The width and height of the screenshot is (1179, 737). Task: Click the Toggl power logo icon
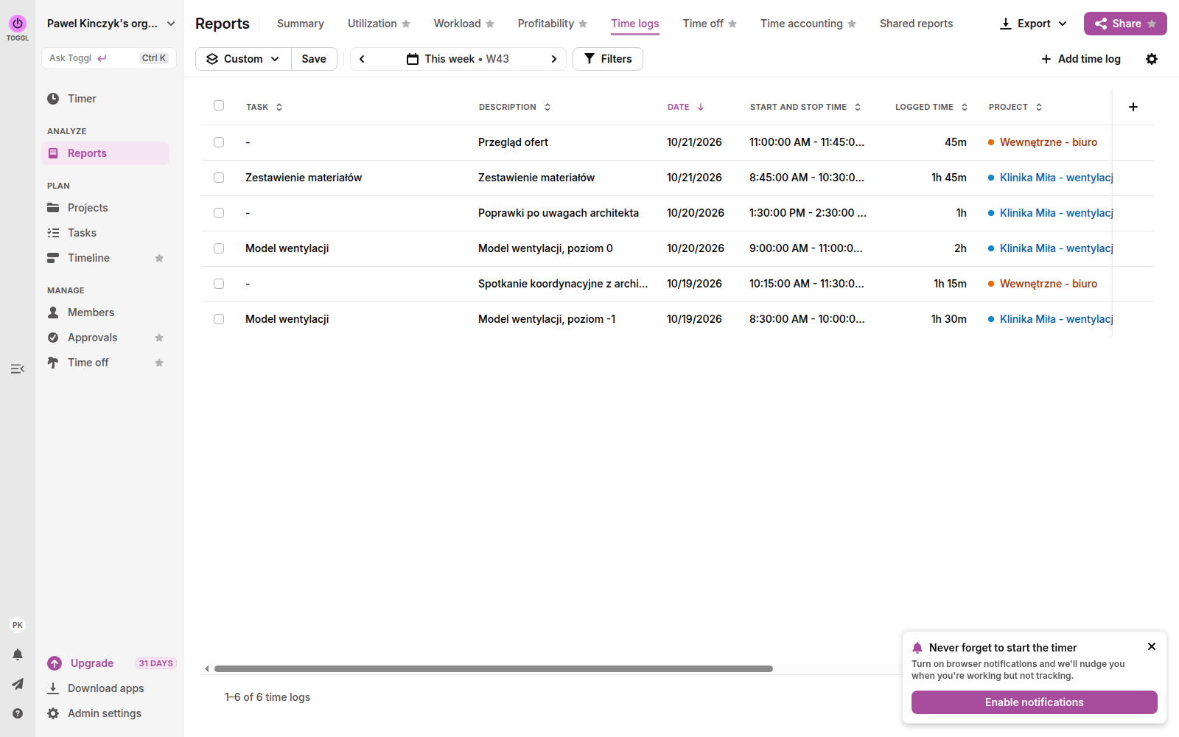click(18, 24)
